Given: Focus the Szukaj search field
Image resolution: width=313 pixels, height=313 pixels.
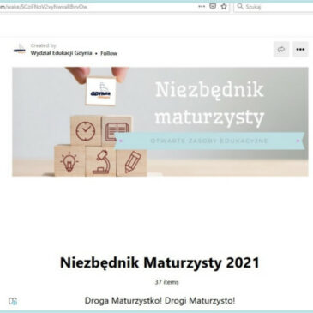Looking at the screenshot, I should (274, 7).
